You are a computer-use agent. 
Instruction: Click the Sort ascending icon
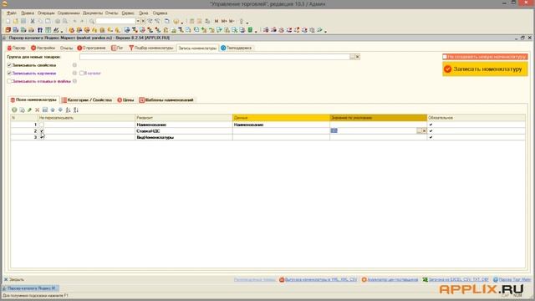(x=68, y=110)
